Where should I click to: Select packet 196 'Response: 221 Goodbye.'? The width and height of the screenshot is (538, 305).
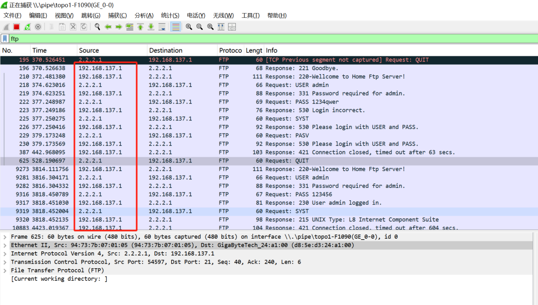[x=269, y=68]
